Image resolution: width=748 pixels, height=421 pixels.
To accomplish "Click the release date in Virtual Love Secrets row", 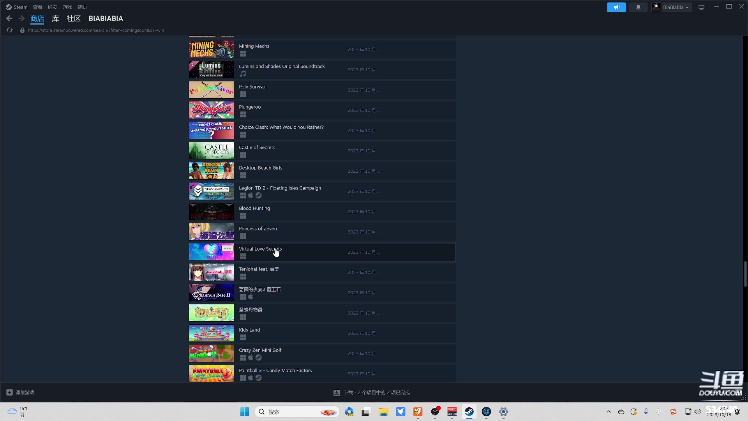I will click(x=364, y=252).
